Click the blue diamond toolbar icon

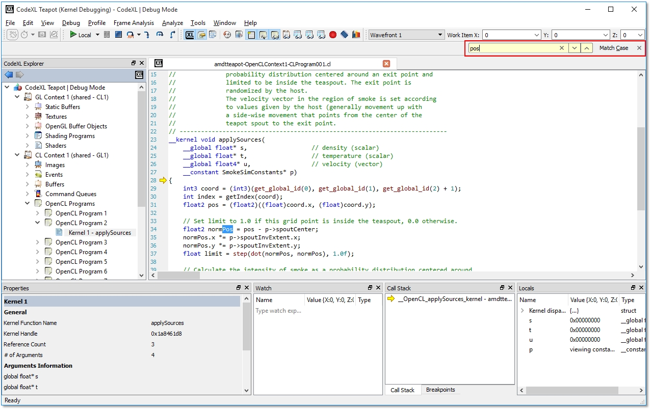pyautogui.click(x=345, y=35)
